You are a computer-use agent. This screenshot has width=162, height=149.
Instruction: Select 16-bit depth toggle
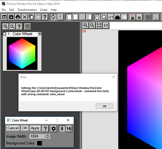(69, 129)
